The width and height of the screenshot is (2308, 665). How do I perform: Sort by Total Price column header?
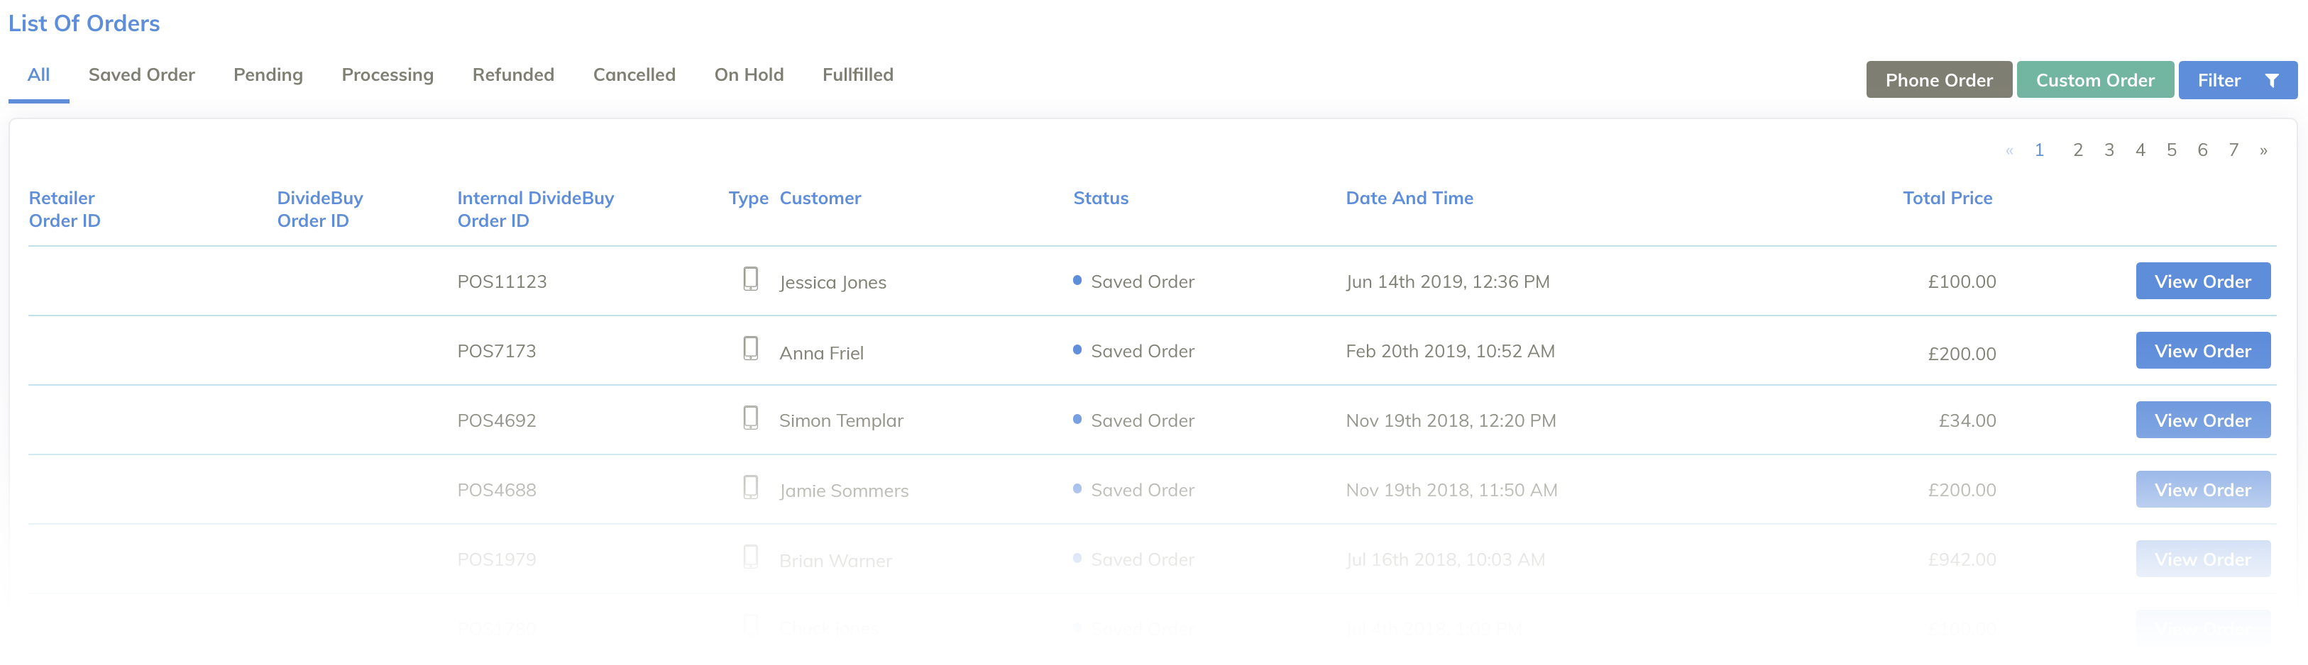pyautogui.click(x=1947, y=199)
